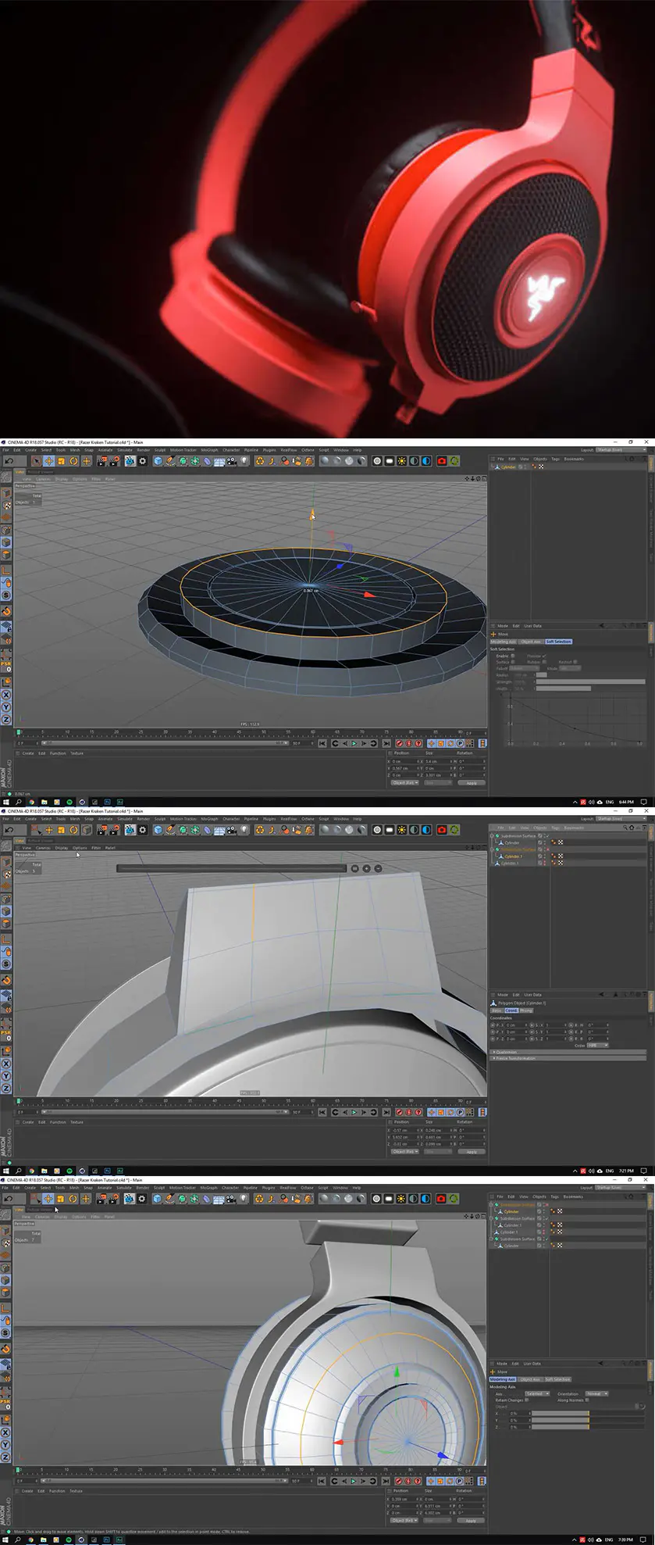Click the light bulb icon in the top window's toolbar
Viewport: 655px width, 1545px height.
244,461
